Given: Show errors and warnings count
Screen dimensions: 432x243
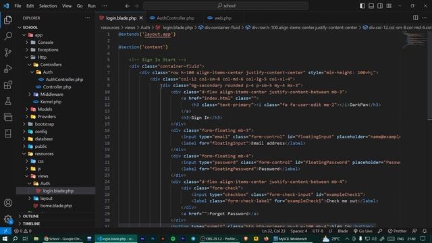Looking at the screenshot, I should coord(23,231).
